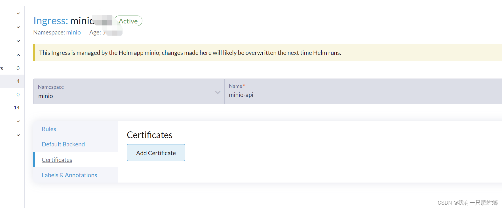This screenshot has height=208, width=502.
Task: Click the Ingress breadcrumb link
Action: [50, 21]
